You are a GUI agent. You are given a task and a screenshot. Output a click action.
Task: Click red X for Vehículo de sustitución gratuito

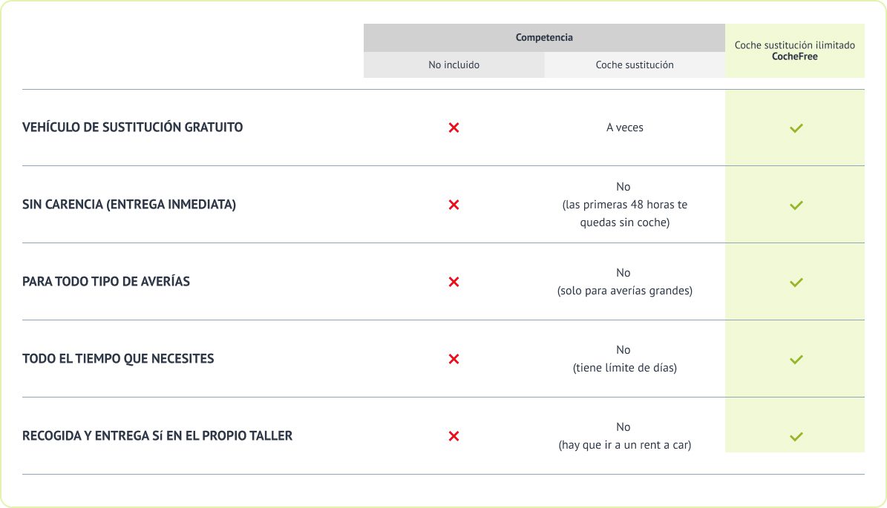click(454, 128)
